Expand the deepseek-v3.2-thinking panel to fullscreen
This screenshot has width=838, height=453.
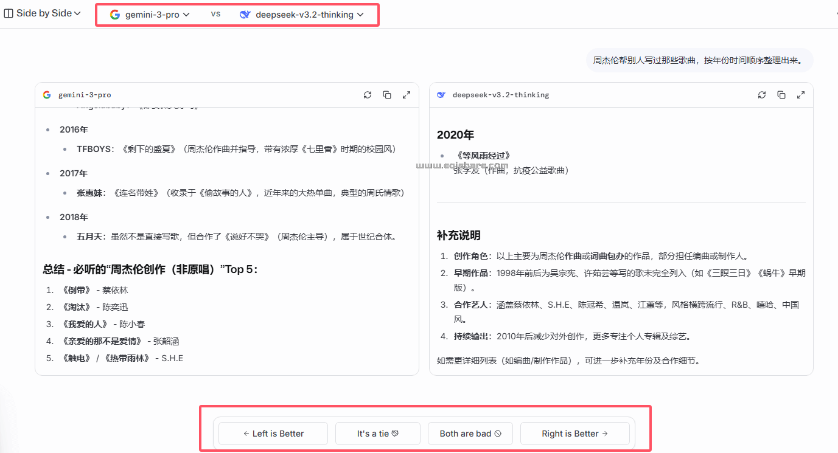(x=801, y=94)
